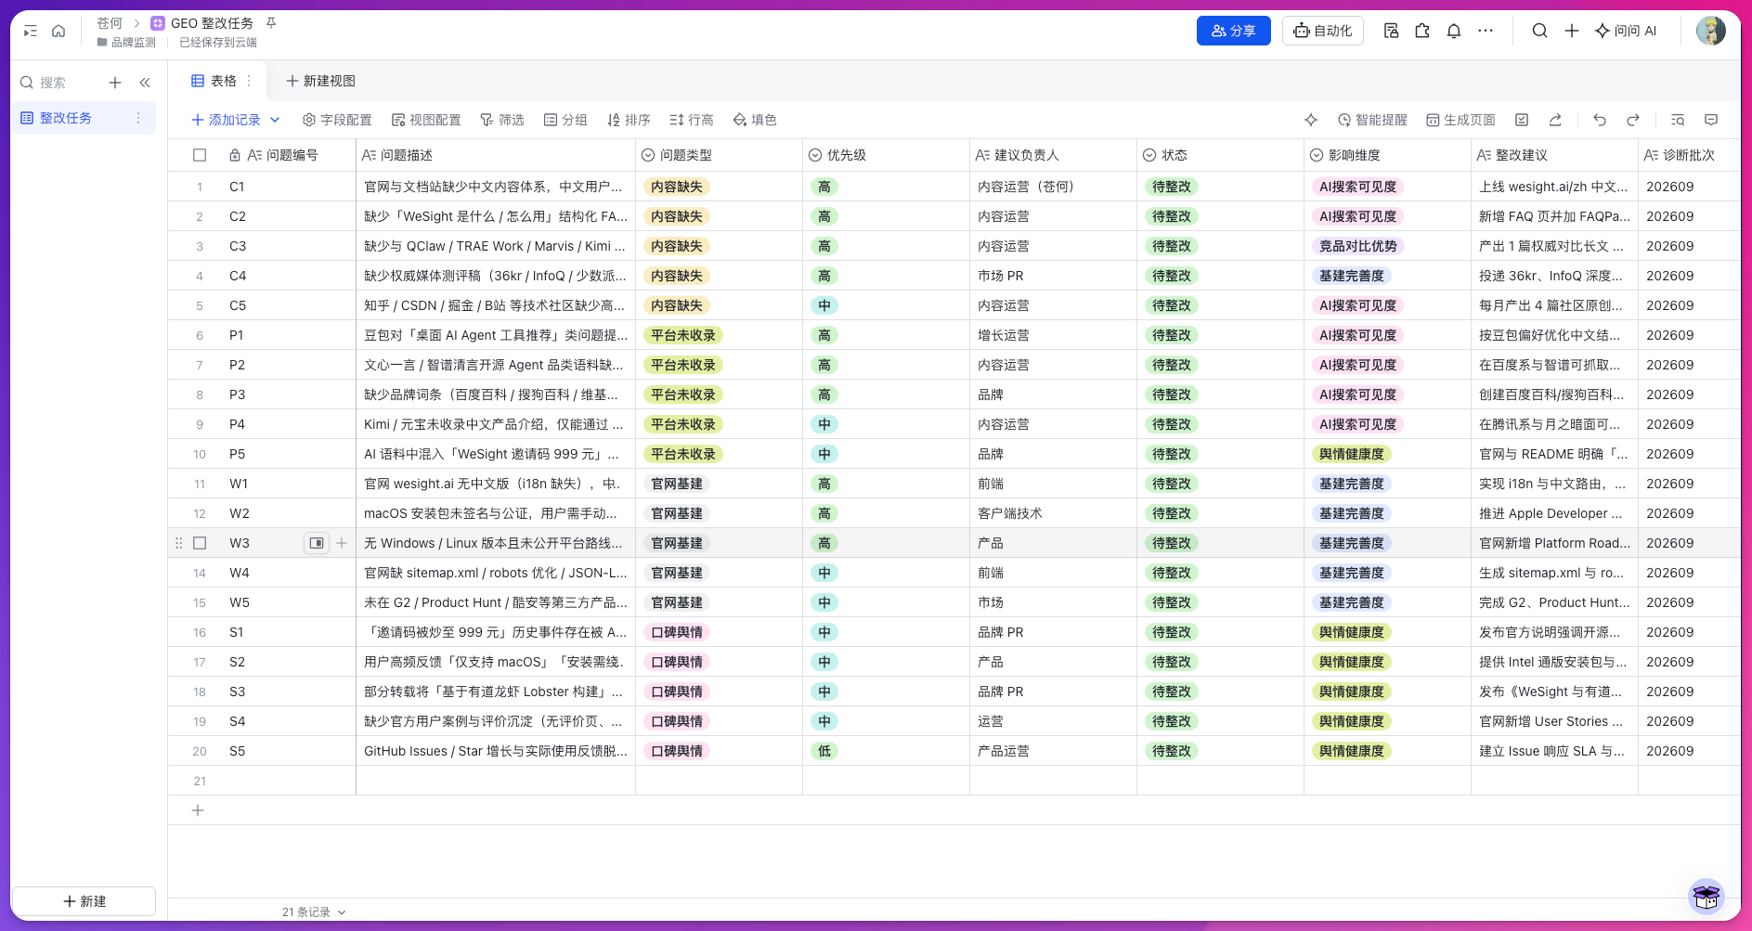Open the plugins puzzle icon
1752x931 pixels.
click(x=1422, y=31)
